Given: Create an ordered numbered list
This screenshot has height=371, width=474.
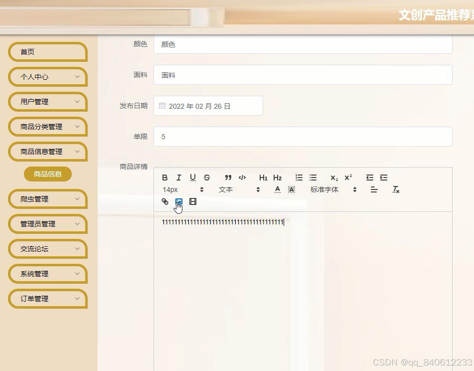Looking at the screenshot, I should [299, 178].
